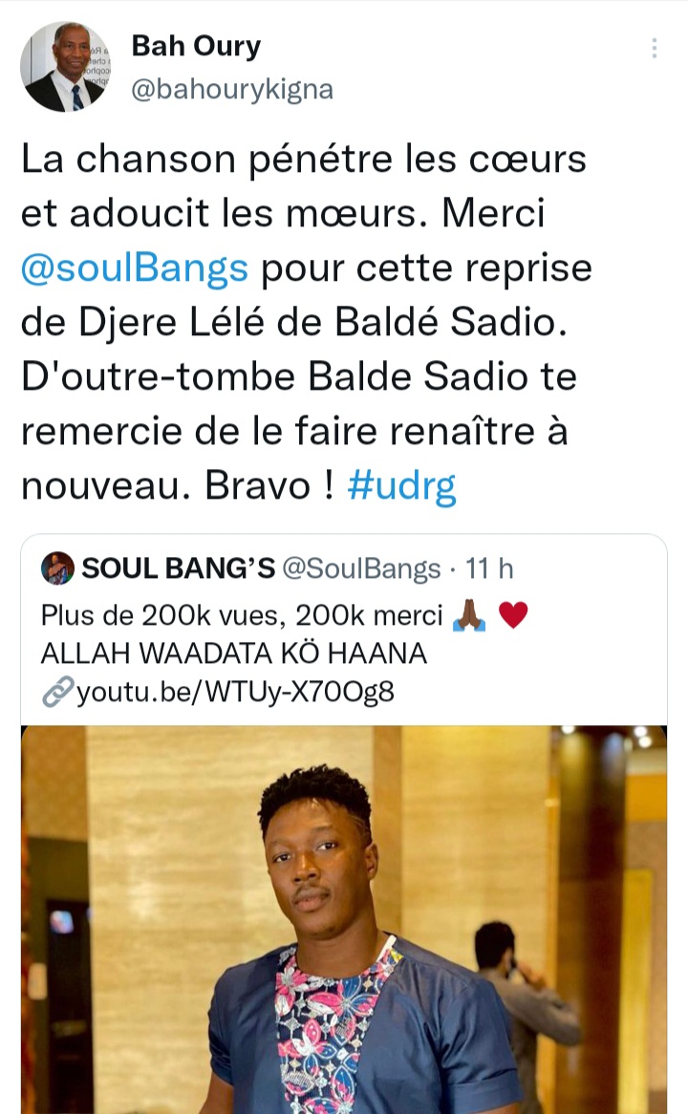The image size is (688, 1114).
Task: Open the @soulBangs mention in the tweet
Action: tap(135, 268)
